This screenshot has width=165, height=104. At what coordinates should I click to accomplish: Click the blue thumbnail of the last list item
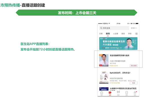104,89
